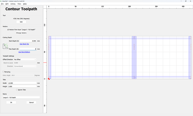This screenshot has height=116, width=193.
Task: Open the View menu
Action: click(x=19, y=4)
